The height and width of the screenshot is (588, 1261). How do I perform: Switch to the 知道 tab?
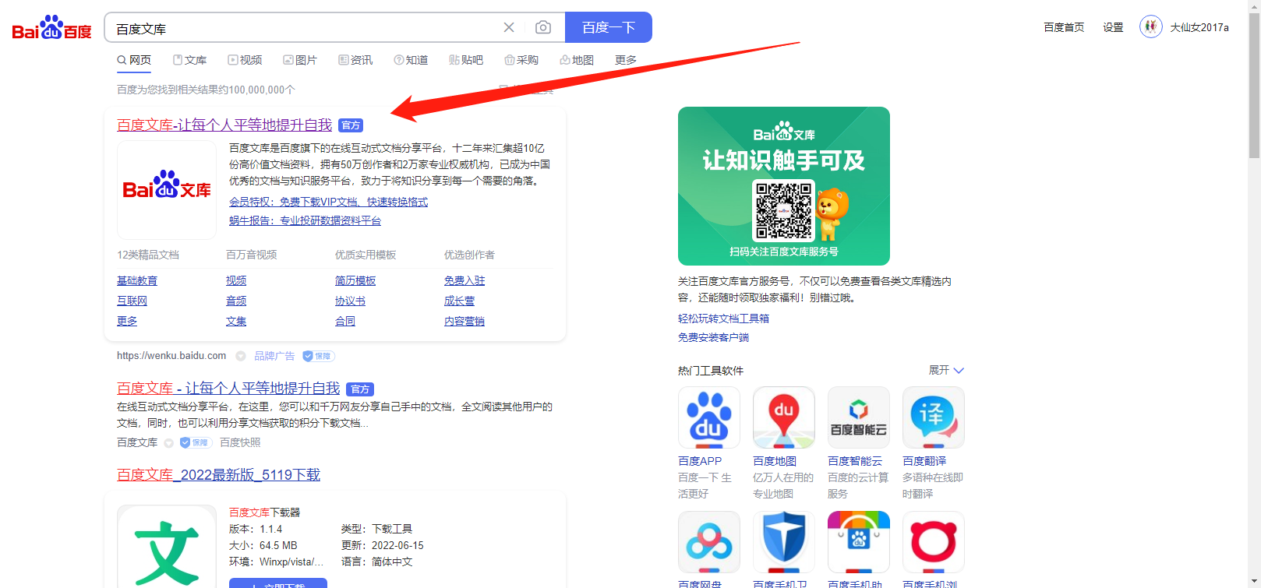[x=411, y=60]
